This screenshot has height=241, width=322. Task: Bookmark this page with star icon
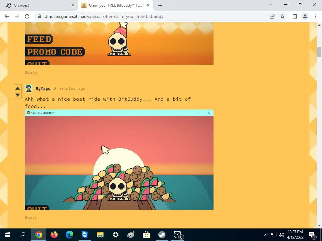point(282,16)
